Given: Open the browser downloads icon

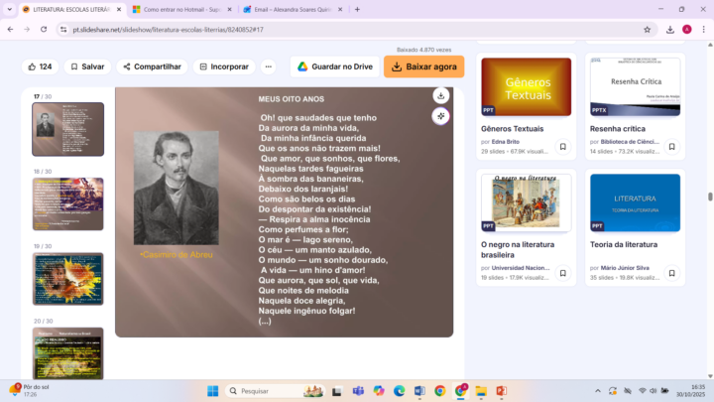Looking at the screenshot, I should (669, 30).
